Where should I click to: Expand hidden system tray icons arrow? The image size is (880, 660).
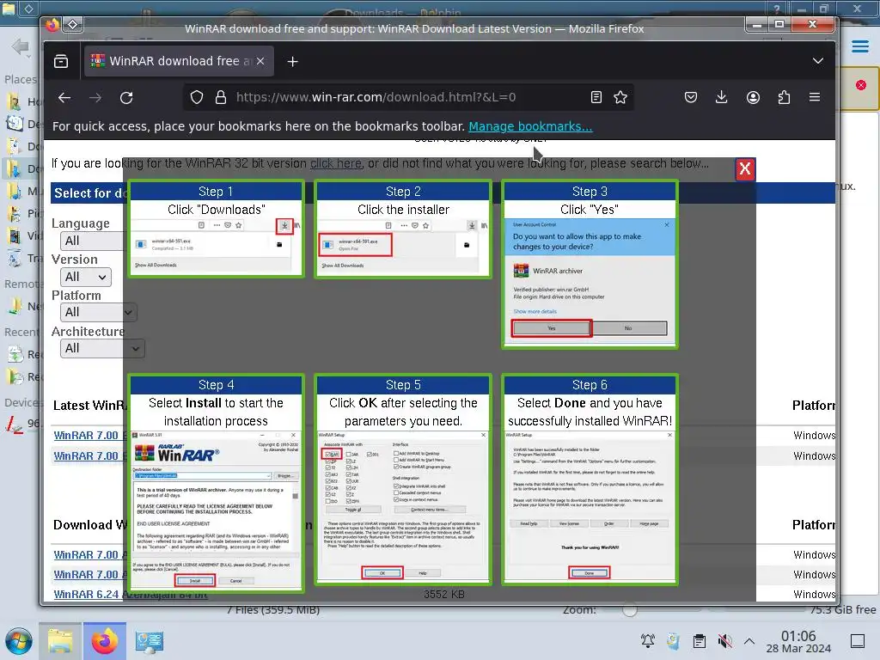coord(749,641)
